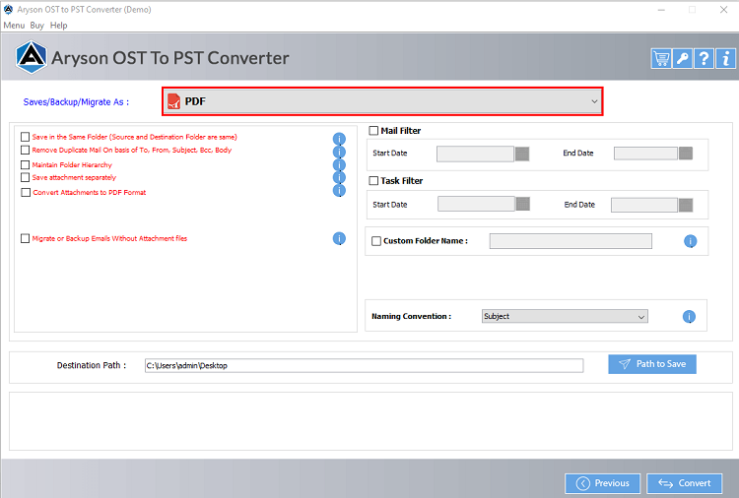
Task: Click the Saves/Backup/Migrate As label
Action: 76,102
